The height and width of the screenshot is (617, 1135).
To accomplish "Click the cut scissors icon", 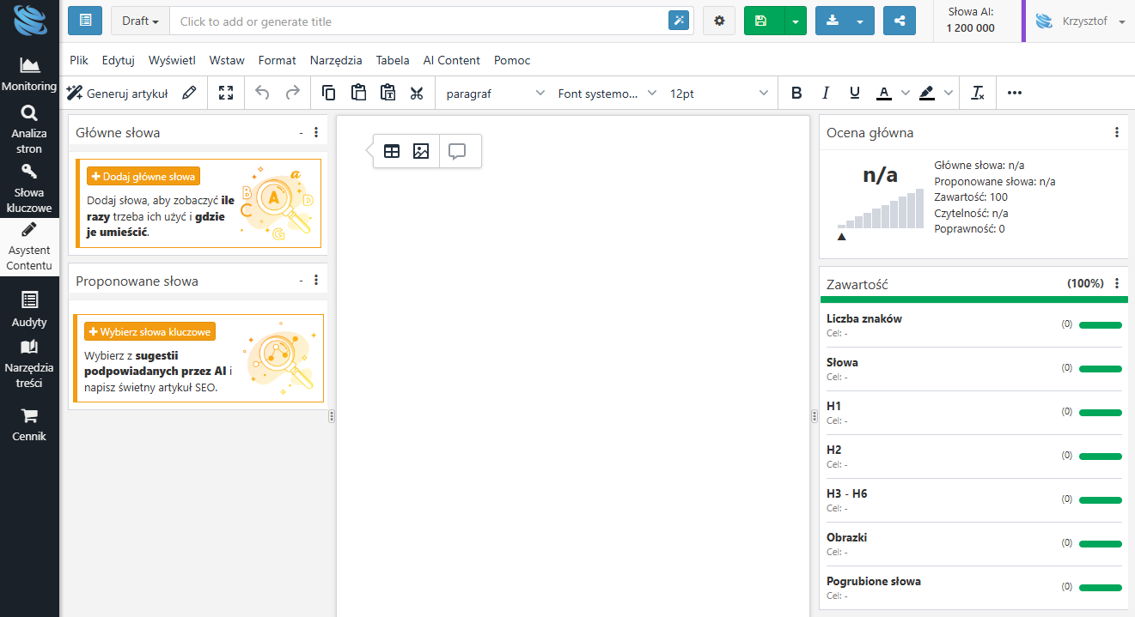I will tap(417, 93).
